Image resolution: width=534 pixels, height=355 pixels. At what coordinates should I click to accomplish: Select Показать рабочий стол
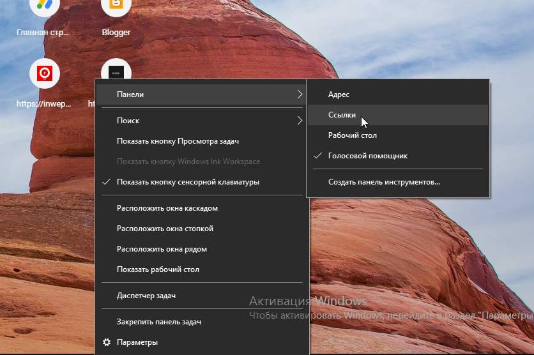[x=202, y=269]
